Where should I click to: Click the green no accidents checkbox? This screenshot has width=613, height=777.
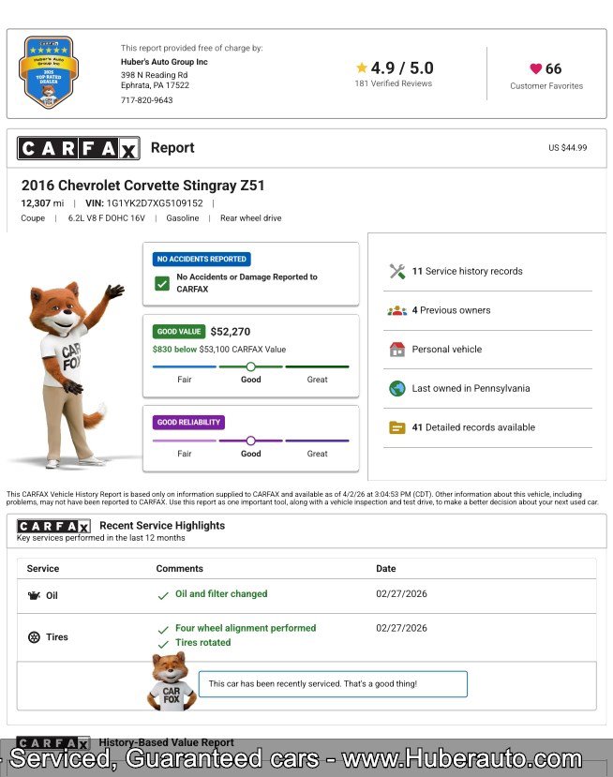162,283
